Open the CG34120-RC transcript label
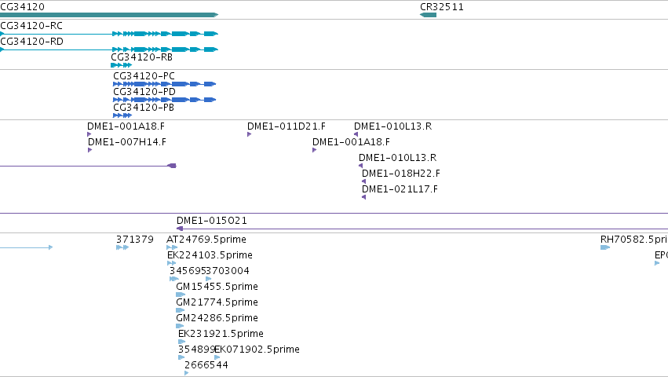The height and width of the screenshot is (377, 668). click(31, 26)
